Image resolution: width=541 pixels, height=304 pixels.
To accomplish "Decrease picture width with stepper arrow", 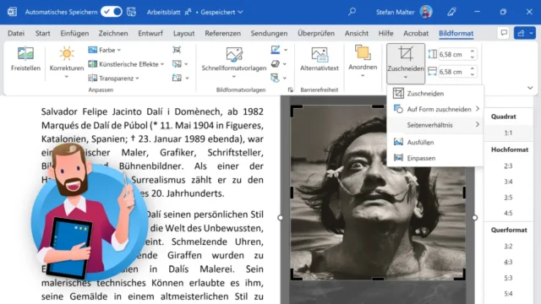I will [473, 74].
